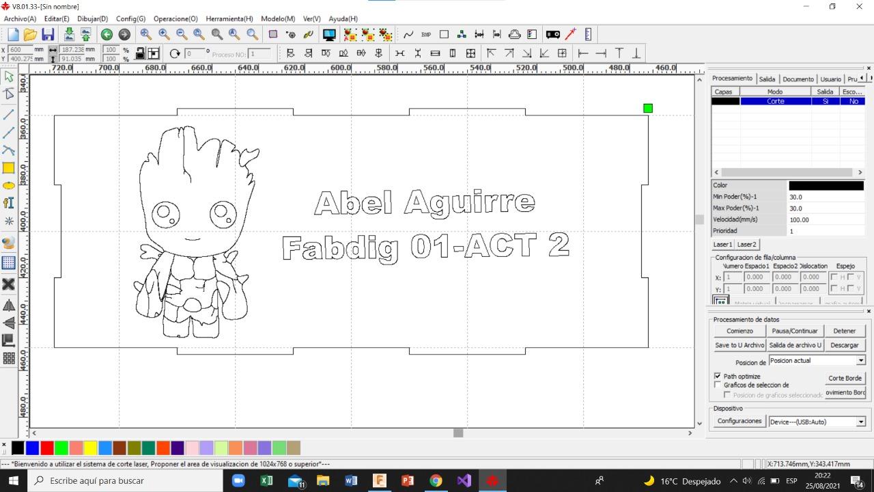Click the Detener button

click(845, 331)
